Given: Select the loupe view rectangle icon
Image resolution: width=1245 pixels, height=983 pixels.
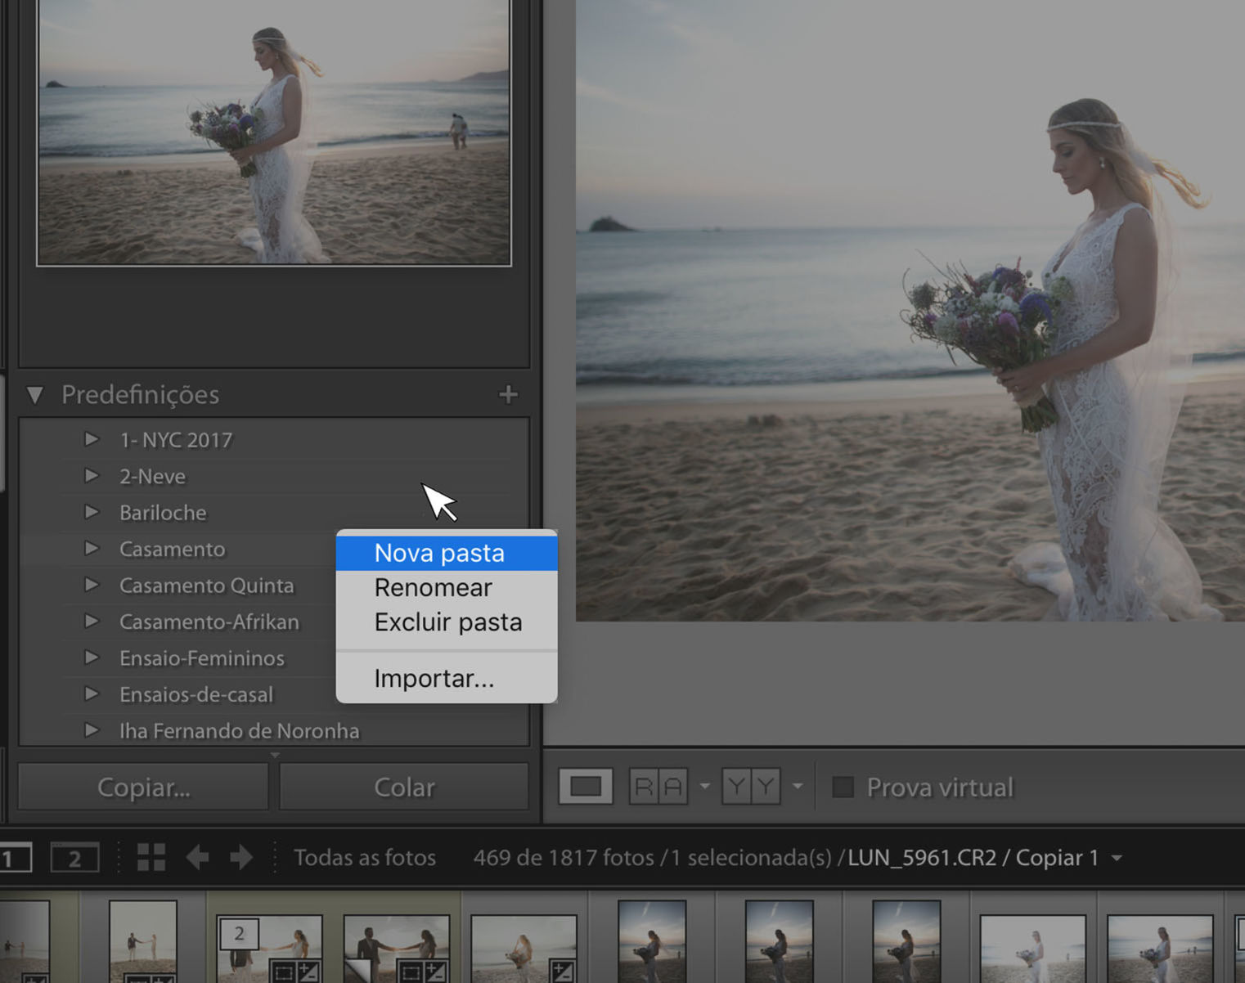Looking at the screenshot, I should point(586,787).
